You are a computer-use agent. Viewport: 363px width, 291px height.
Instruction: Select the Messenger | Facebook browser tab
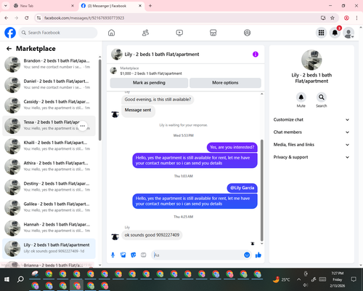pyautogui.click(x=110, y=6)
